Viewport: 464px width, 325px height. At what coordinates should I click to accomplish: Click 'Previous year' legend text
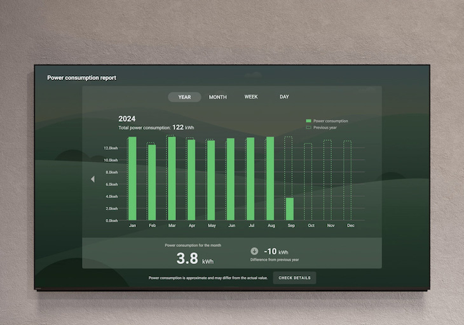coord(325,128)
